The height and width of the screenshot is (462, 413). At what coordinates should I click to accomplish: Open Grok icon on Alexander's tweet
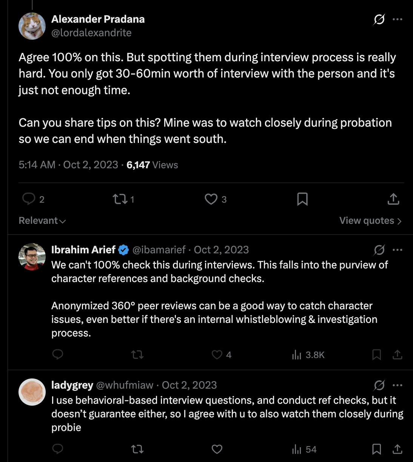pos(379,19)
